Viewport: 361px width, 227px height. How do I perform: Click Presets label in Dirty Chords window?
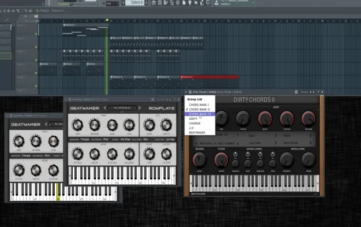(x=304, y=92)
